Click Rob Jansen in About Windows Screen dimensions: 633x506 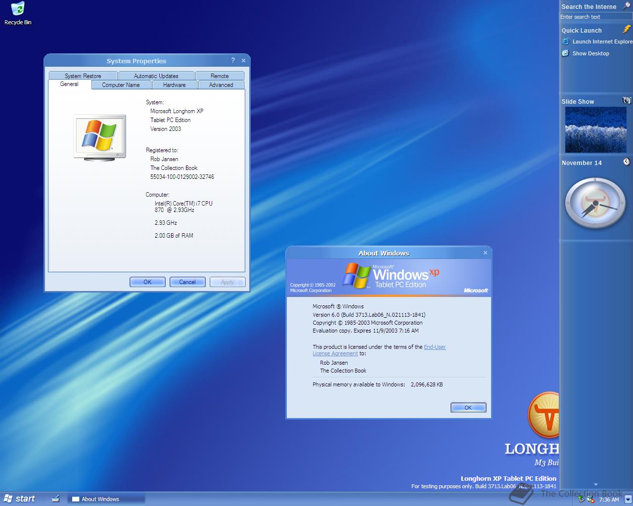coord(334,362)
